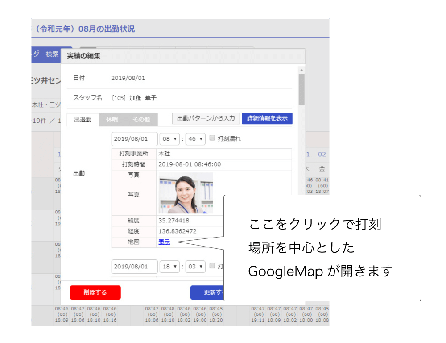Open the clock-out hour dropdown 18
Screen dimensions: 446x343
(x=169, y=266)
